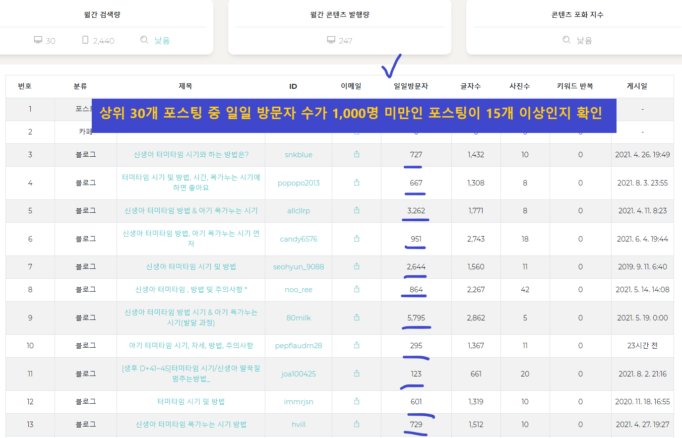Click the email icon for pepflaudrn28
Viewport: 682px width, 438px height.
point(357,345)
